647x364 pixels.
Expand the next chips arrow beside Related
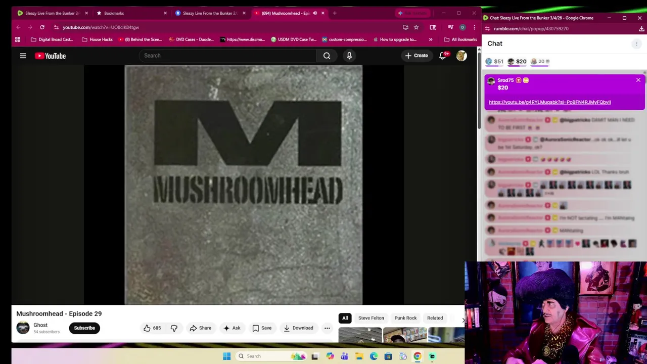click(x=463, y=320)
